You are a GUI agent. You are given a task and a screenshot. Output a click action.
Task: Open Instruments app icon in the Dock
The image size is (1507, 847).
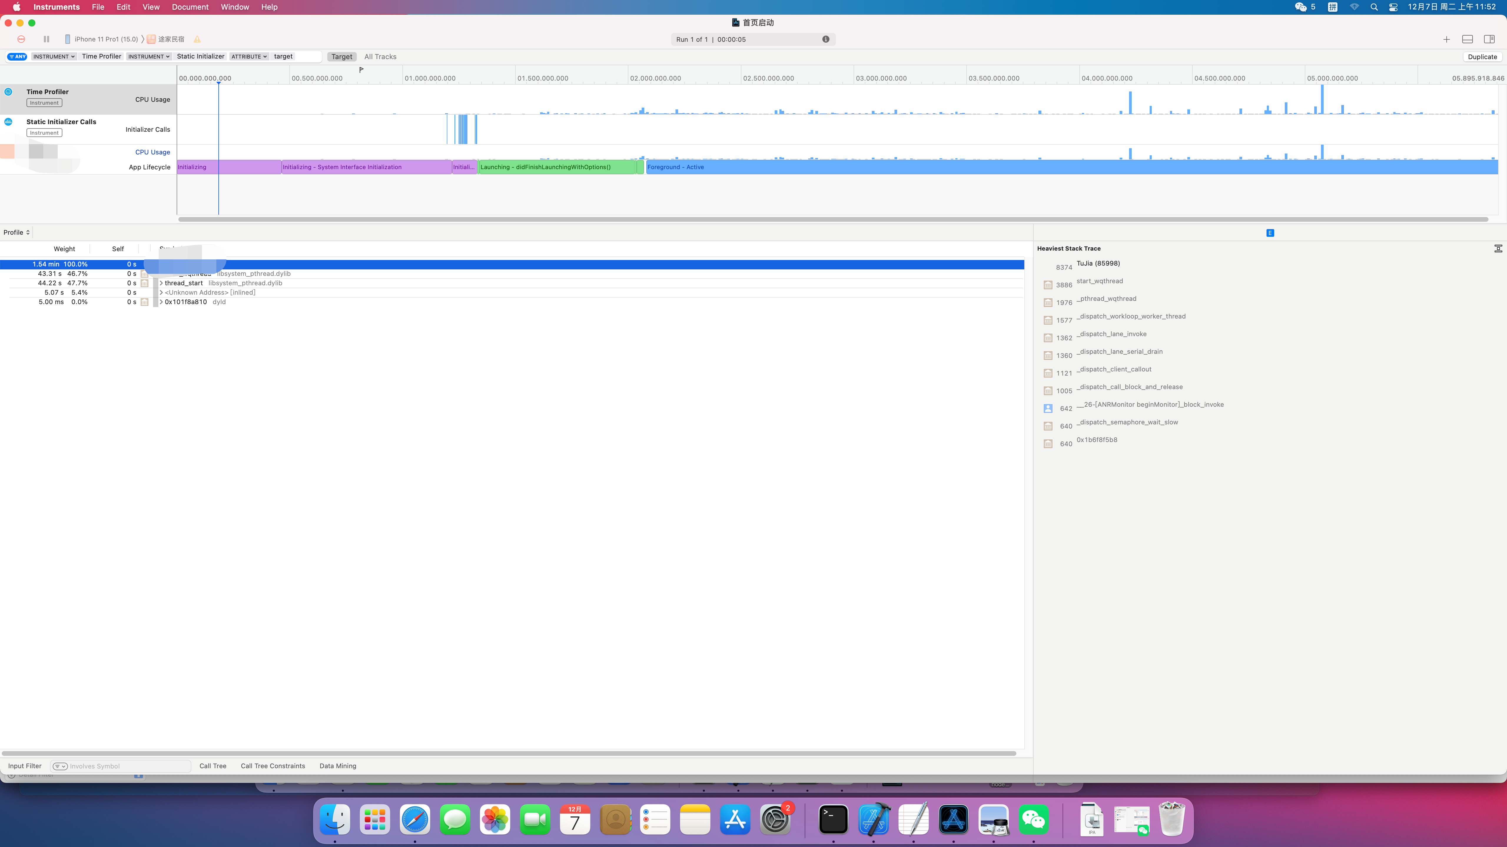point(954,819)
